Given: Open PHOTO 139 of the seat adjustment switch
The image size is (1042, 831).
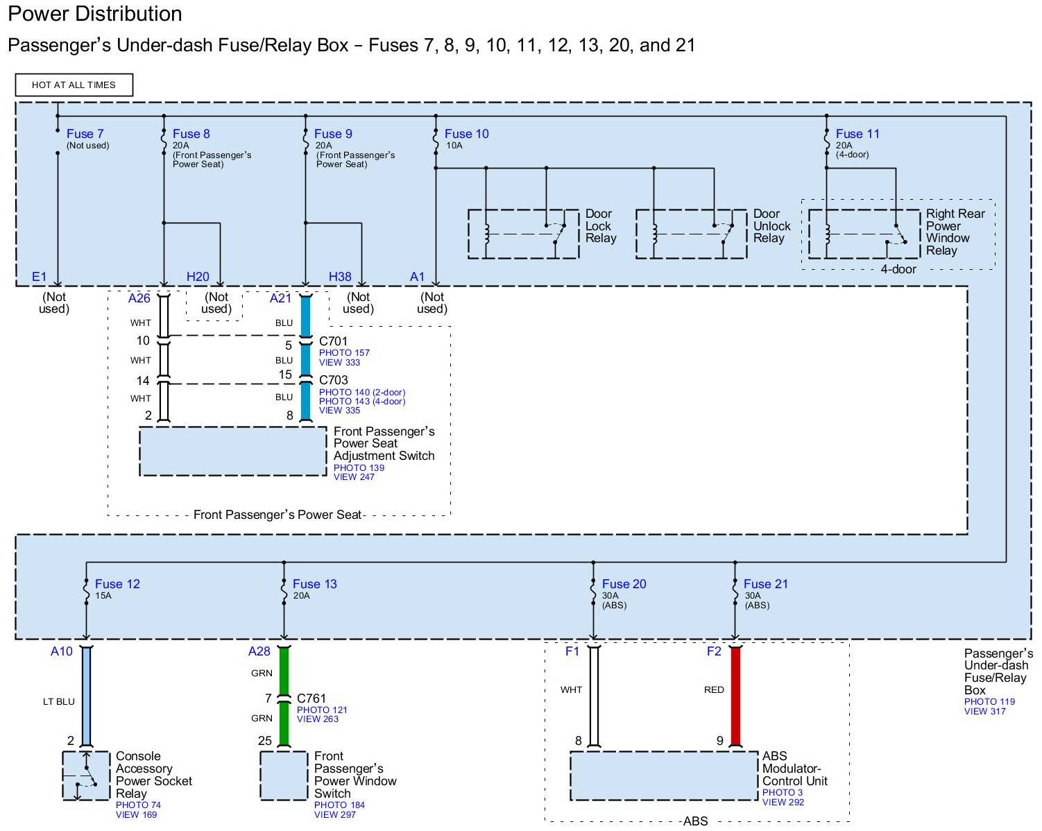Looking at the screenshot, I should (x=359, y=468).
